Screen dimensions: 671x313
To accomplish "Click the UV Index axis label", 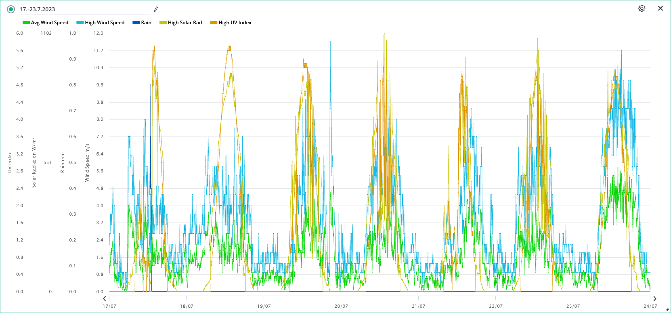I will tap(10, 162).
